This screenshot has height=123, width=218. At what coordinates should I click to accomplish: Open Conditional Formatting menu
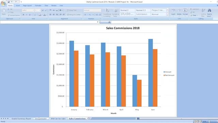(x=107, y=13)
